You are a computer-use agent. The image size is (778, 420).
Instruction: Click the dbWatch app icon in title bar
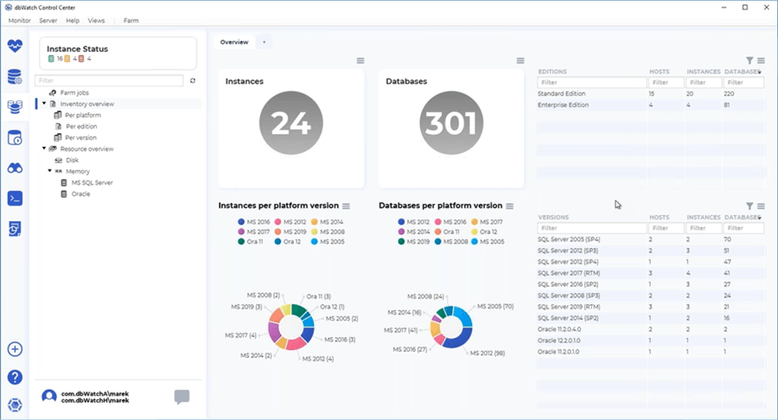tap(8, 8)
